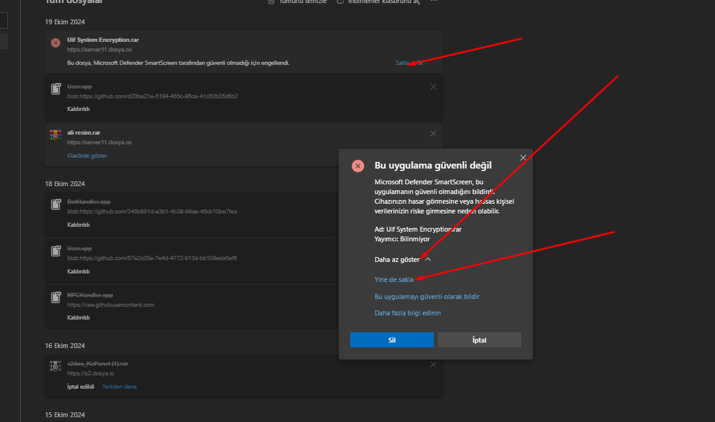Click 'Bu uygulamayı güvenli olarak bildir'
This screenshot has width=715, height=422.
pos(427,296)
